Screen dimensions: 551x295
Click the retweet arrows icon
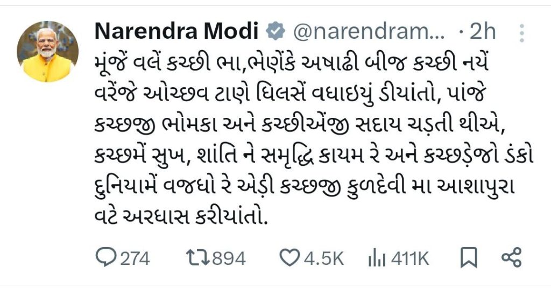(x=199, y=258)
